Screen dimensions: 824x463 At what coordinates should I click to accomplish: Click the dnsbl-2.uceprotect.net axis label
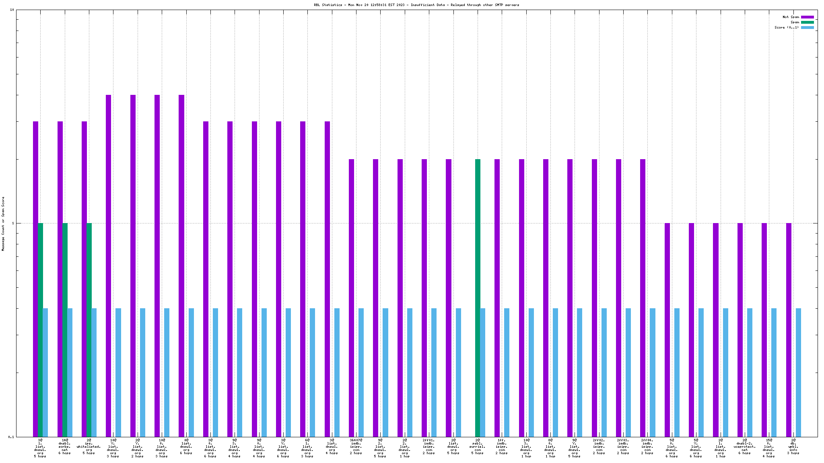[x=744, y=447]
